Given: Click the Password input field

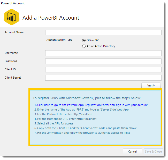Looking at the screenshot, I should point(103,61).
